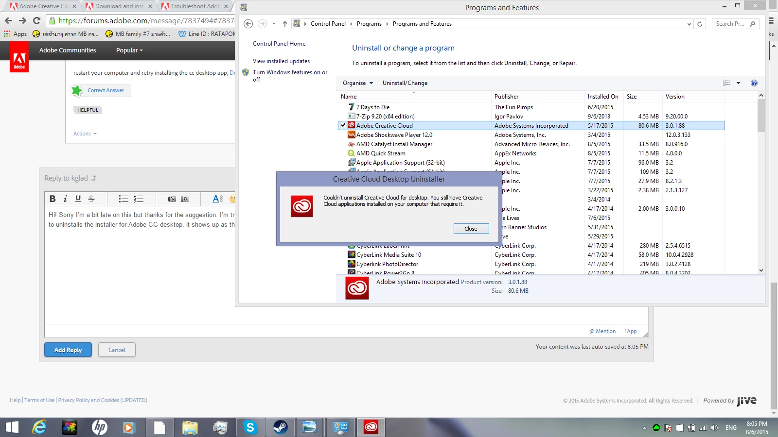778x437 pixels.
Task: Click the up-one-level arrow in Explorer
Action: (x=285, y=24)
